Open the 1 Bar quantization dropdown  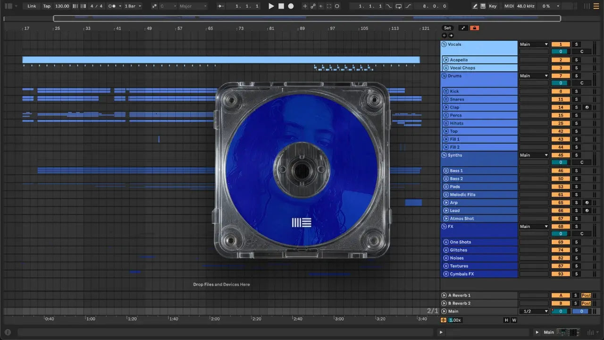click(132, 6)
